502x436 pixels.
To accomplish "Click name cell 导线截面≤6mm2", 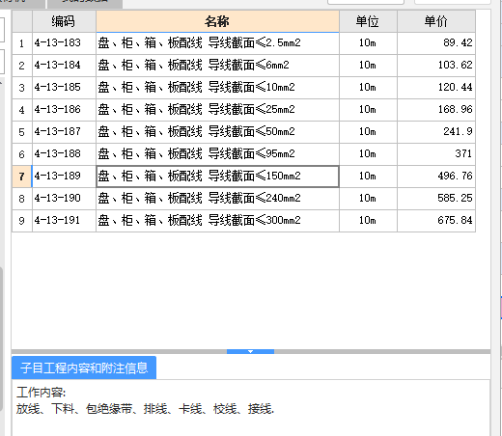I will [x=217, y=66].
